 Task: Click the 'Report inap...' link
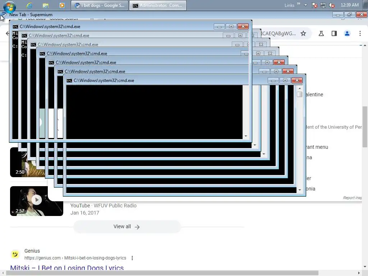(352, 198)
